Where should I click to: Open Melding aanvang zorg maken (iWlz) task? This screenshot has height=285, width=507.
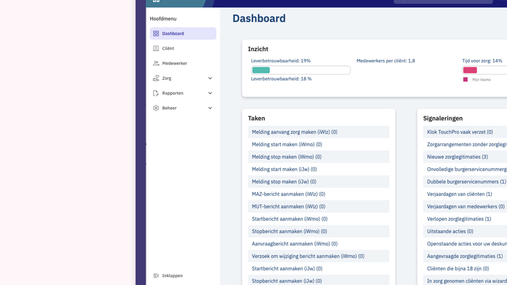tap(318, 132)
